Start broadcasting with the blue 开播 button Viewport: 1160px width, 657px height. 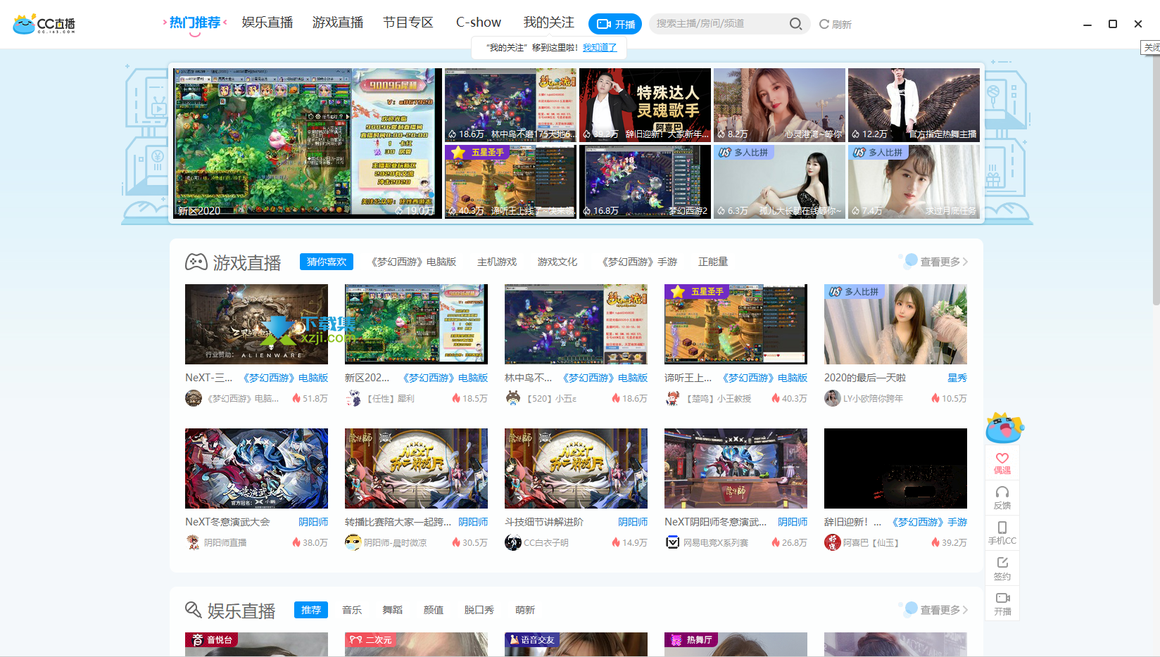[615, 24]
